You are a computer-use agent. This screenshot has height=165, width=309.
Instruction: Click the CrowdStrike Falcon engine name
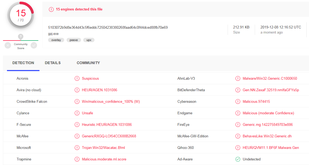point(32,102)
